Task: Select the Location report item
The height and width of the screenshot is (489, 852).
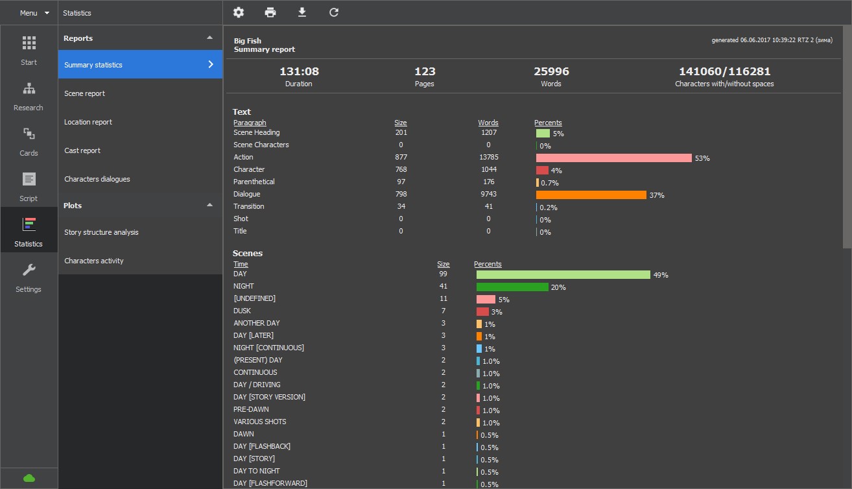Action: pos(140,122)
